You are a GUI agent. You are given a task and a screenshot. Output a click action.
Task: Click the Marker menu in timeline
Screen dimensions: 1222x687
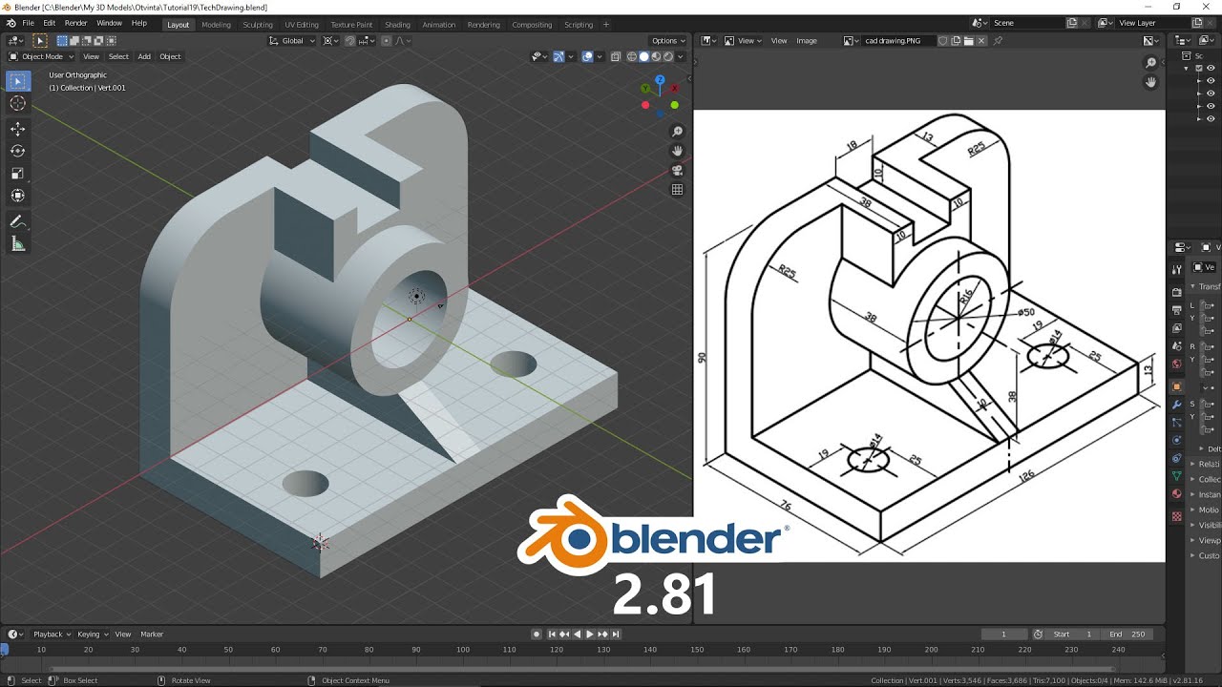(152, 635)
